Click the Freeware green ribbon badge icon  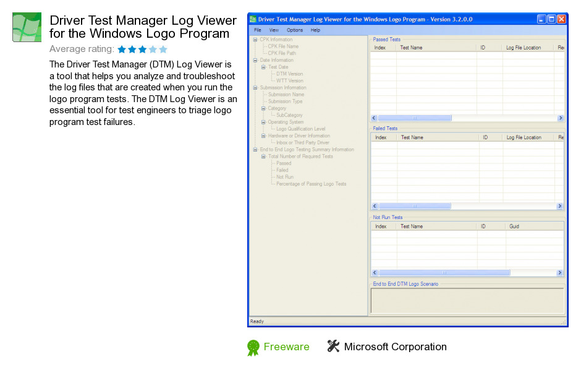point(253,348)
